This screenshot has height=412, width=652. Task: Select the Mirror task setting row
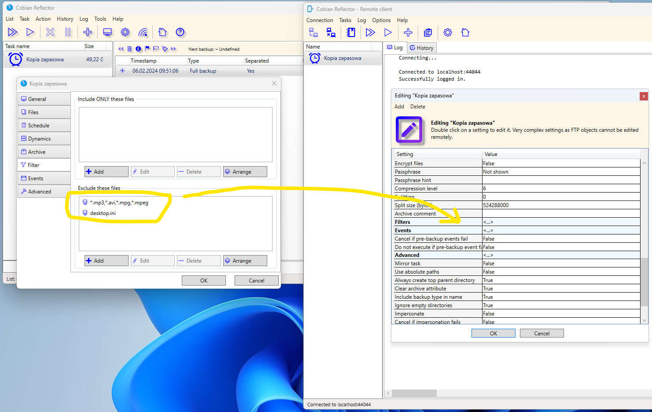pos(516,264)
